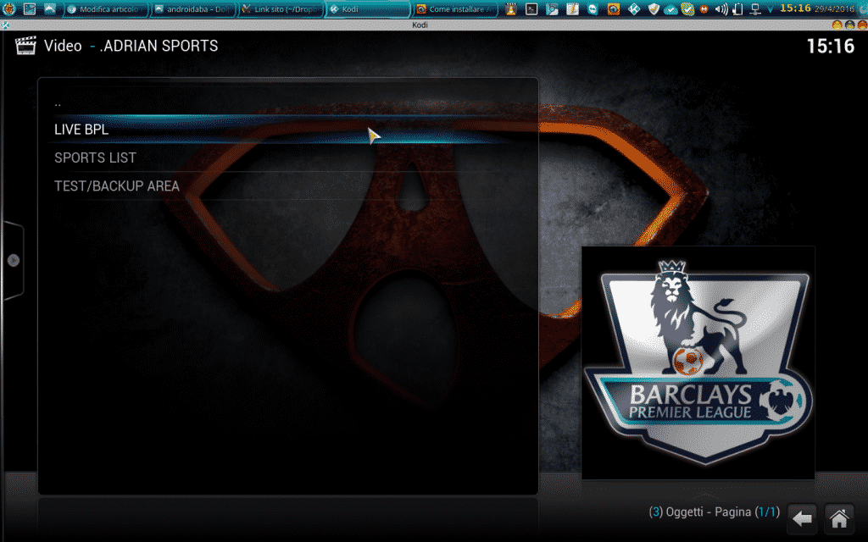Click the Kodi clock at the header
Image resolution: width=868 pixels, height=542 pixels.
point(831,46)
